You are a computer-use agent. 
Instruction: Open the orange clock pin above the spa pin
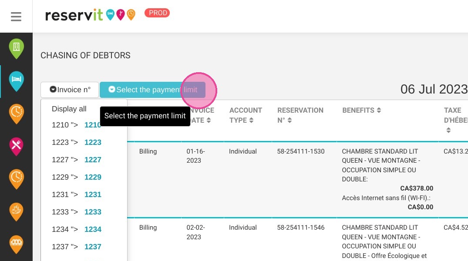17,179
